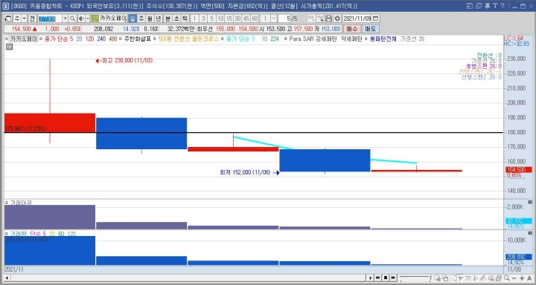Click the add-indicator line chart icon
Screen dimensions: 536x285
point(320,19)
